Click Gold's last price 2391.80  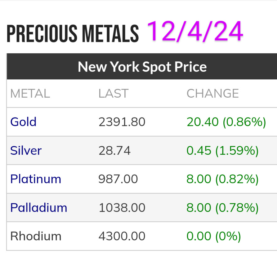tap(122, 122)
